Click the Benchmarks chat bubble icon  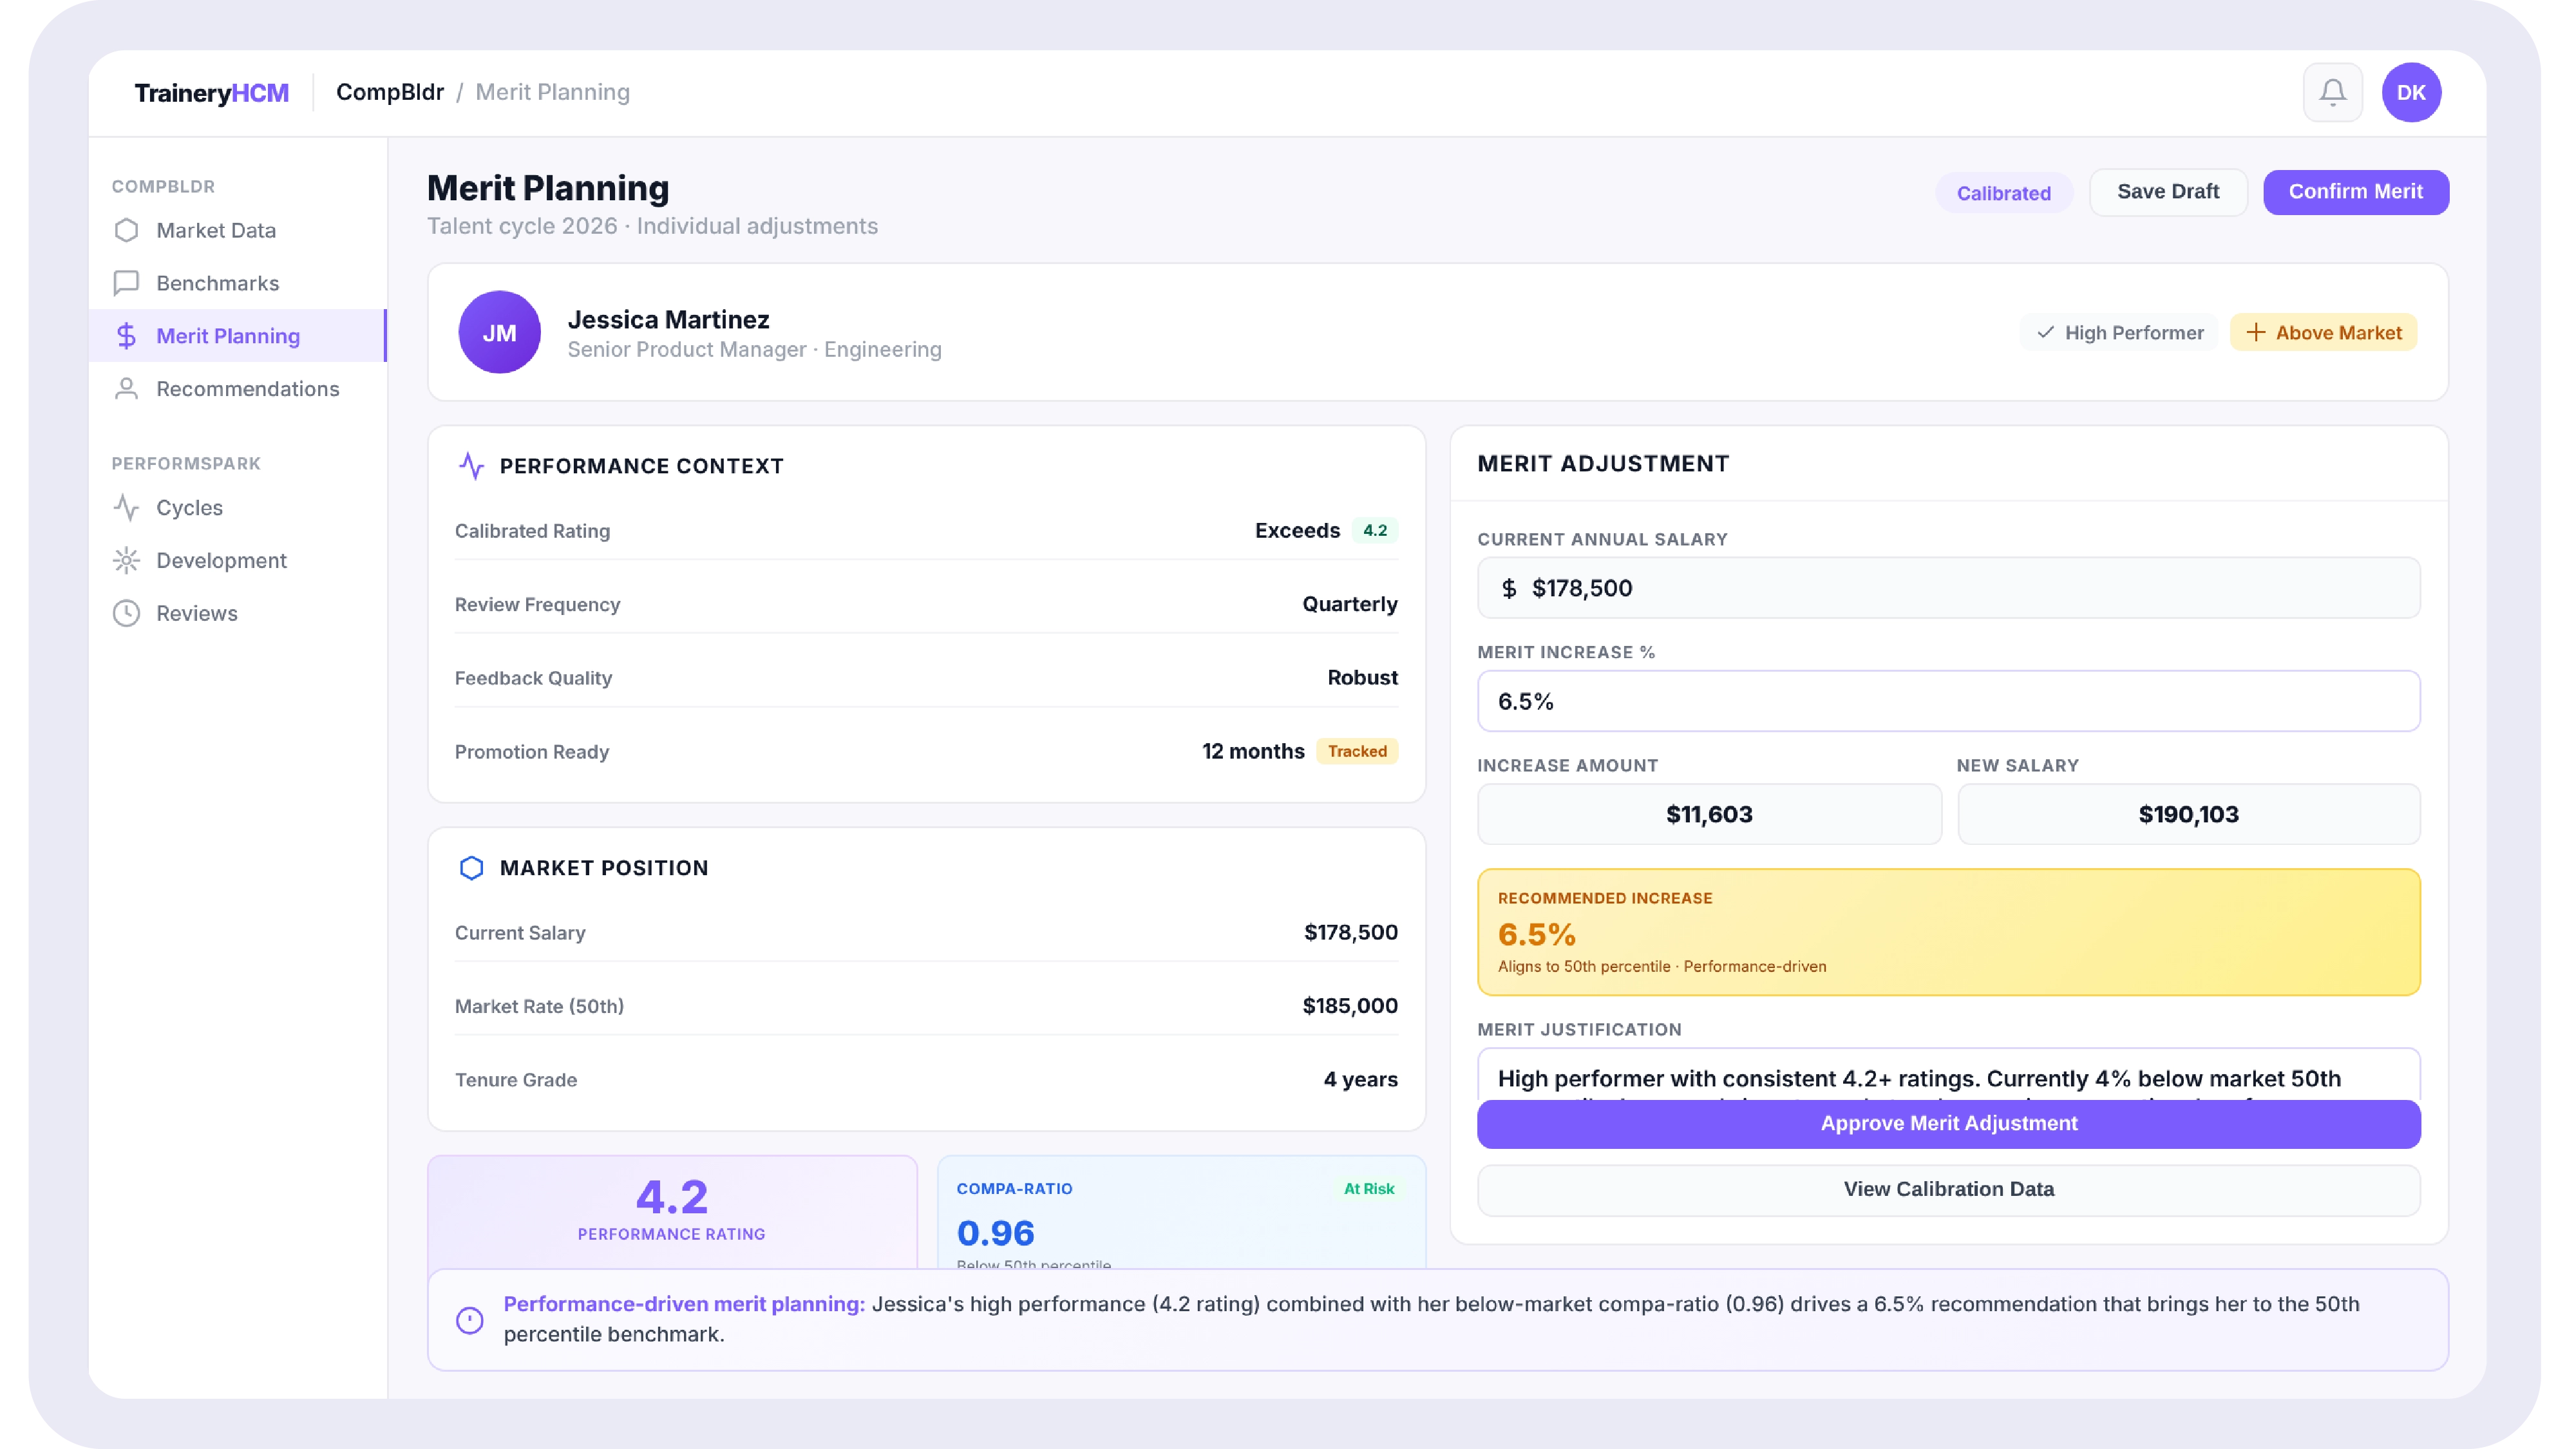126,283
